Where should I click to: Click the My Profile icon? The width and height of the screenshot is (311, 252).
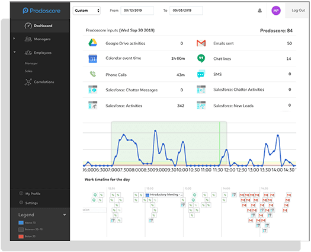pos(21,193)
